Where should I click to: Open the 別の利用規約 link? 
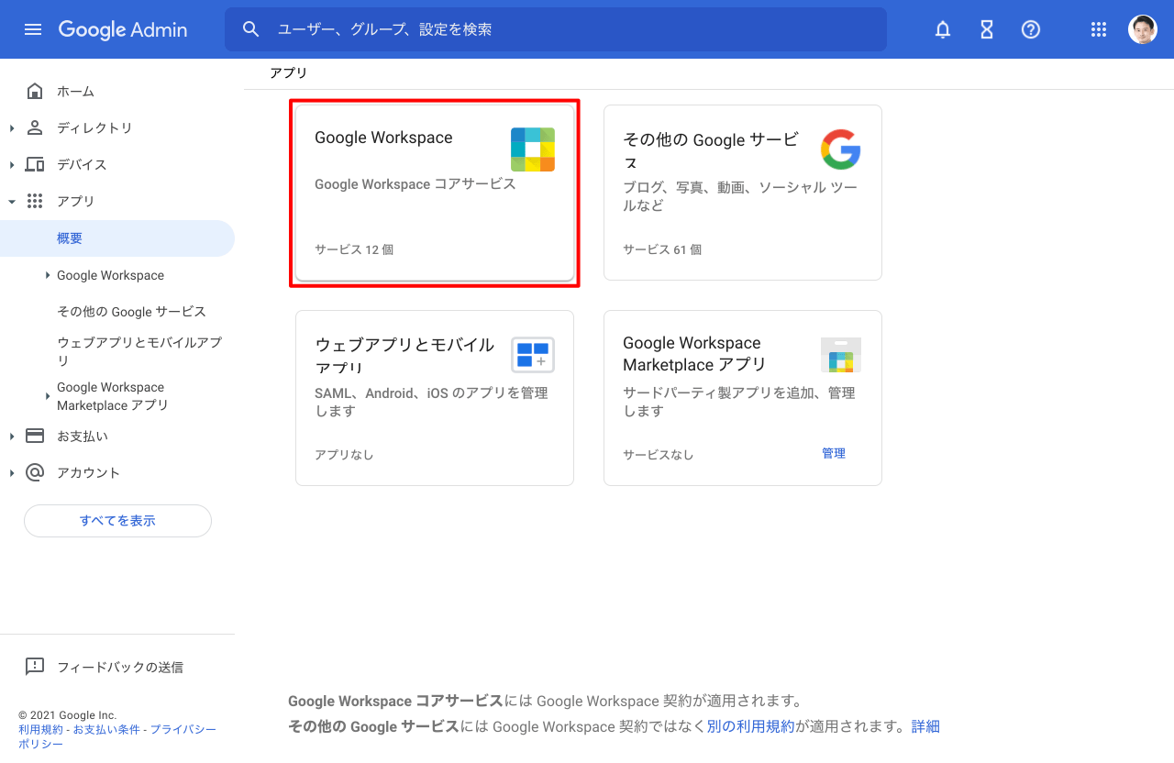[750, 726]
